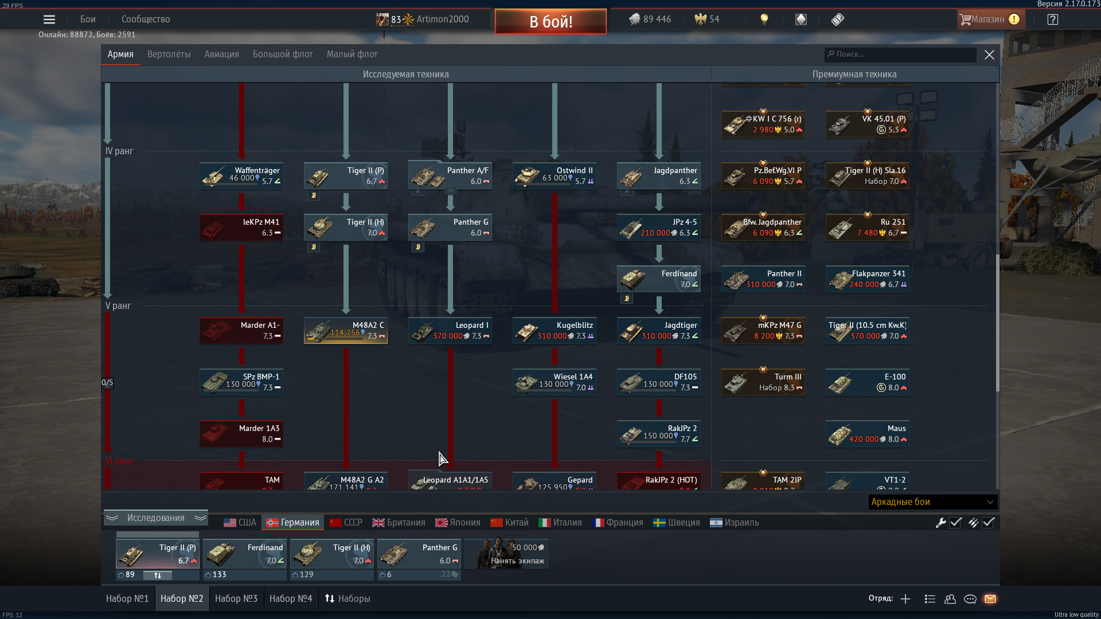Switch to the Вертолёты tab

(169, 54)
